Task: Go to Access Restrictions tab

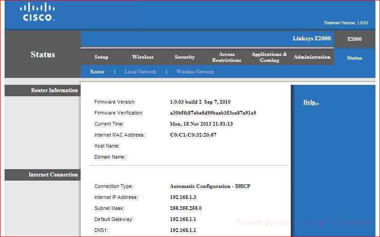Action: pyautogui.click(x=226, y=57)
